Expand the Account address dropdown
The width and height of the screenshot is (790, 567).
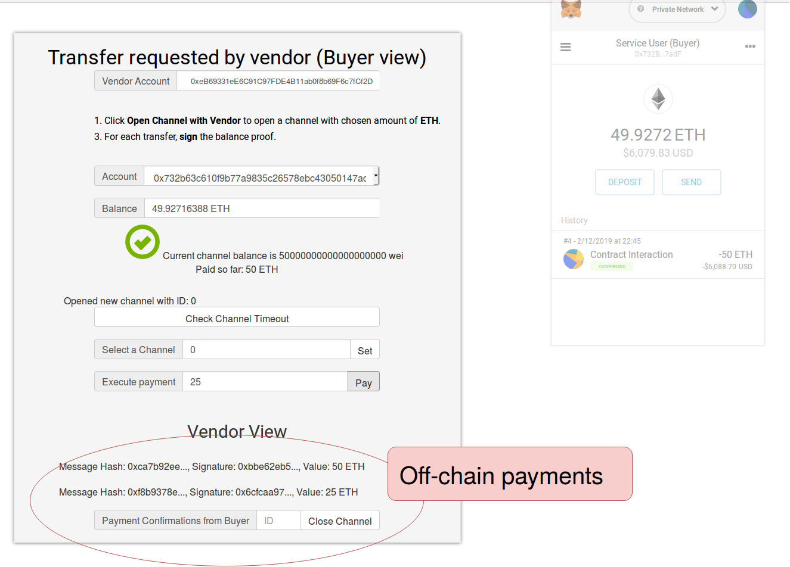coord(376,176)
